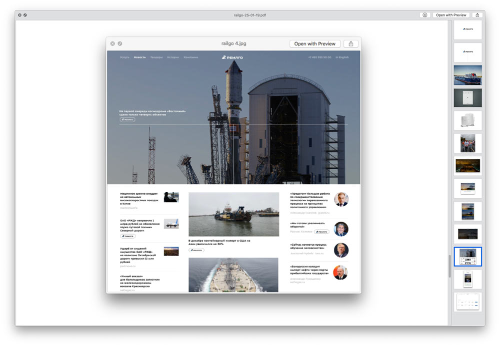Click full-screen icon beside railgo 4.jpg close button
Viewport: 500px width, 346px height.
pyautogui.click(x=120, y=44)
